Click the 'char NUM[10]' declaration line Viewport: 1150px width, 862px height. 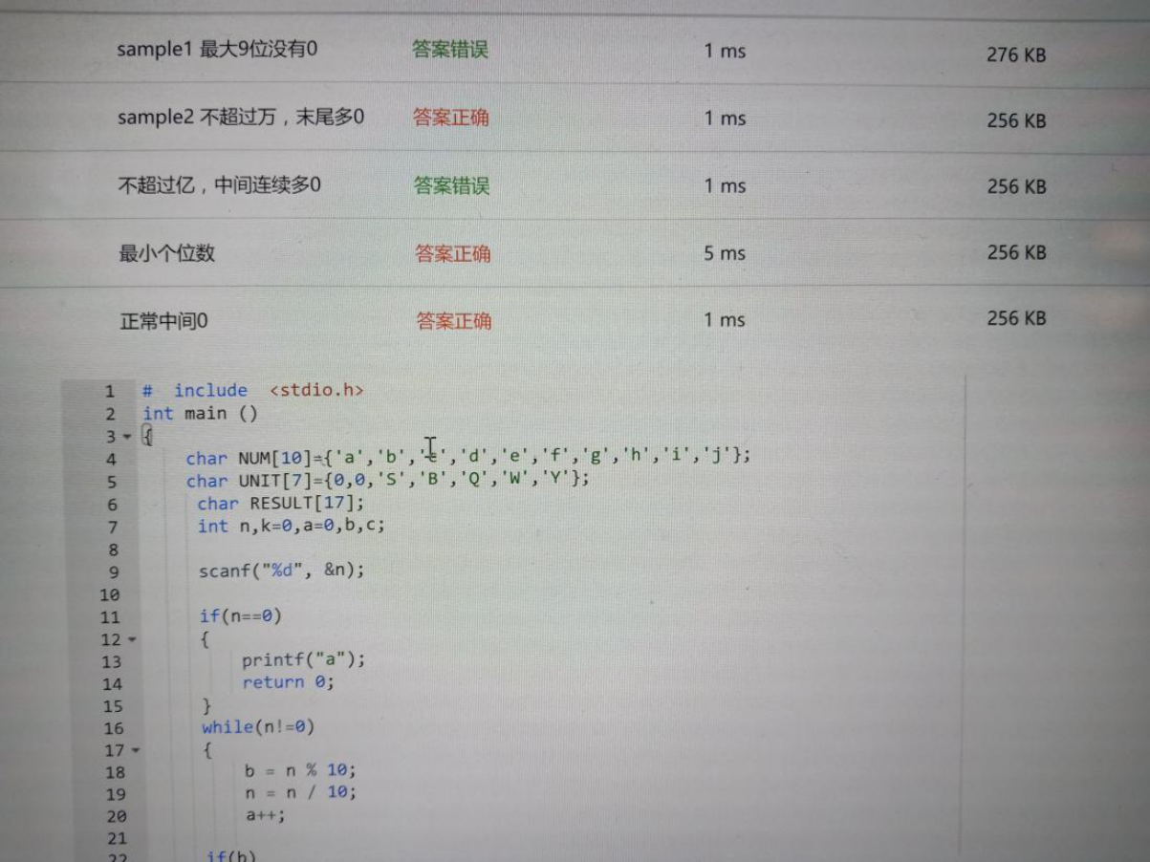468,457
